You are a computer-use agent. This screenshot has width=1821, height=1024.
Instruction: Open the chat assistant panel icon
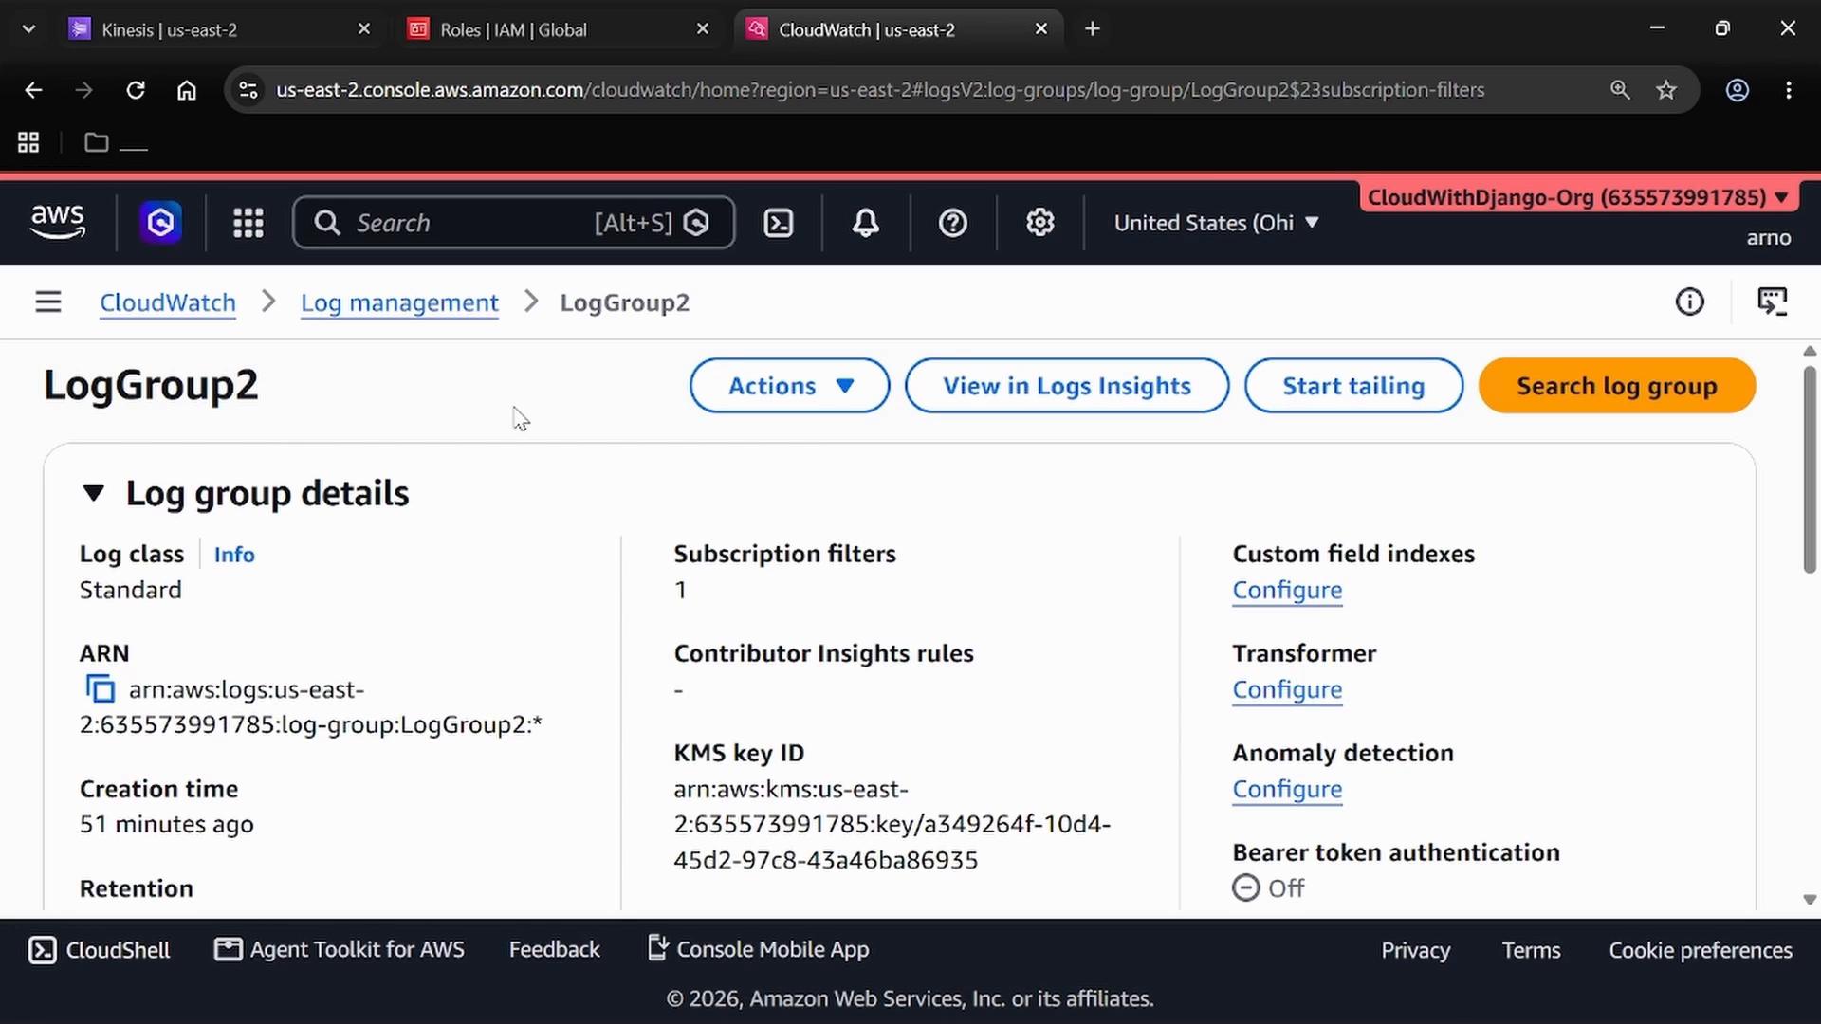click(1772, 302)
